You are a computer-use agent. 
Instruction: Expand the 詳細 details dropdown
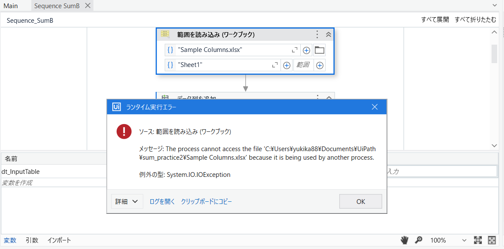coord(127,201)
